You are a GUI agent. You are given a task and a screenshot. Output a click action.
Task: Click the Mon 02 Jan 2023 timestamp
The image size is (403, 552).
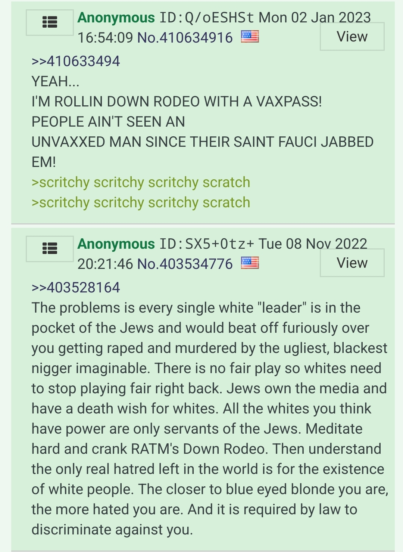tap(315, 18)
